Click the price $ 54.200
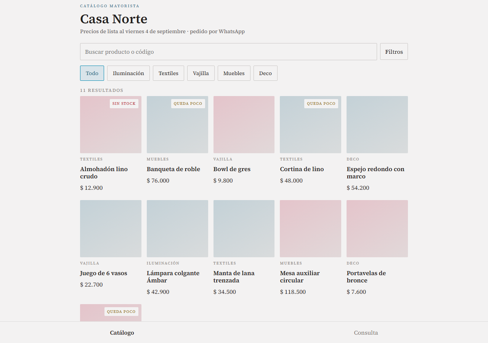 [358, 188]
